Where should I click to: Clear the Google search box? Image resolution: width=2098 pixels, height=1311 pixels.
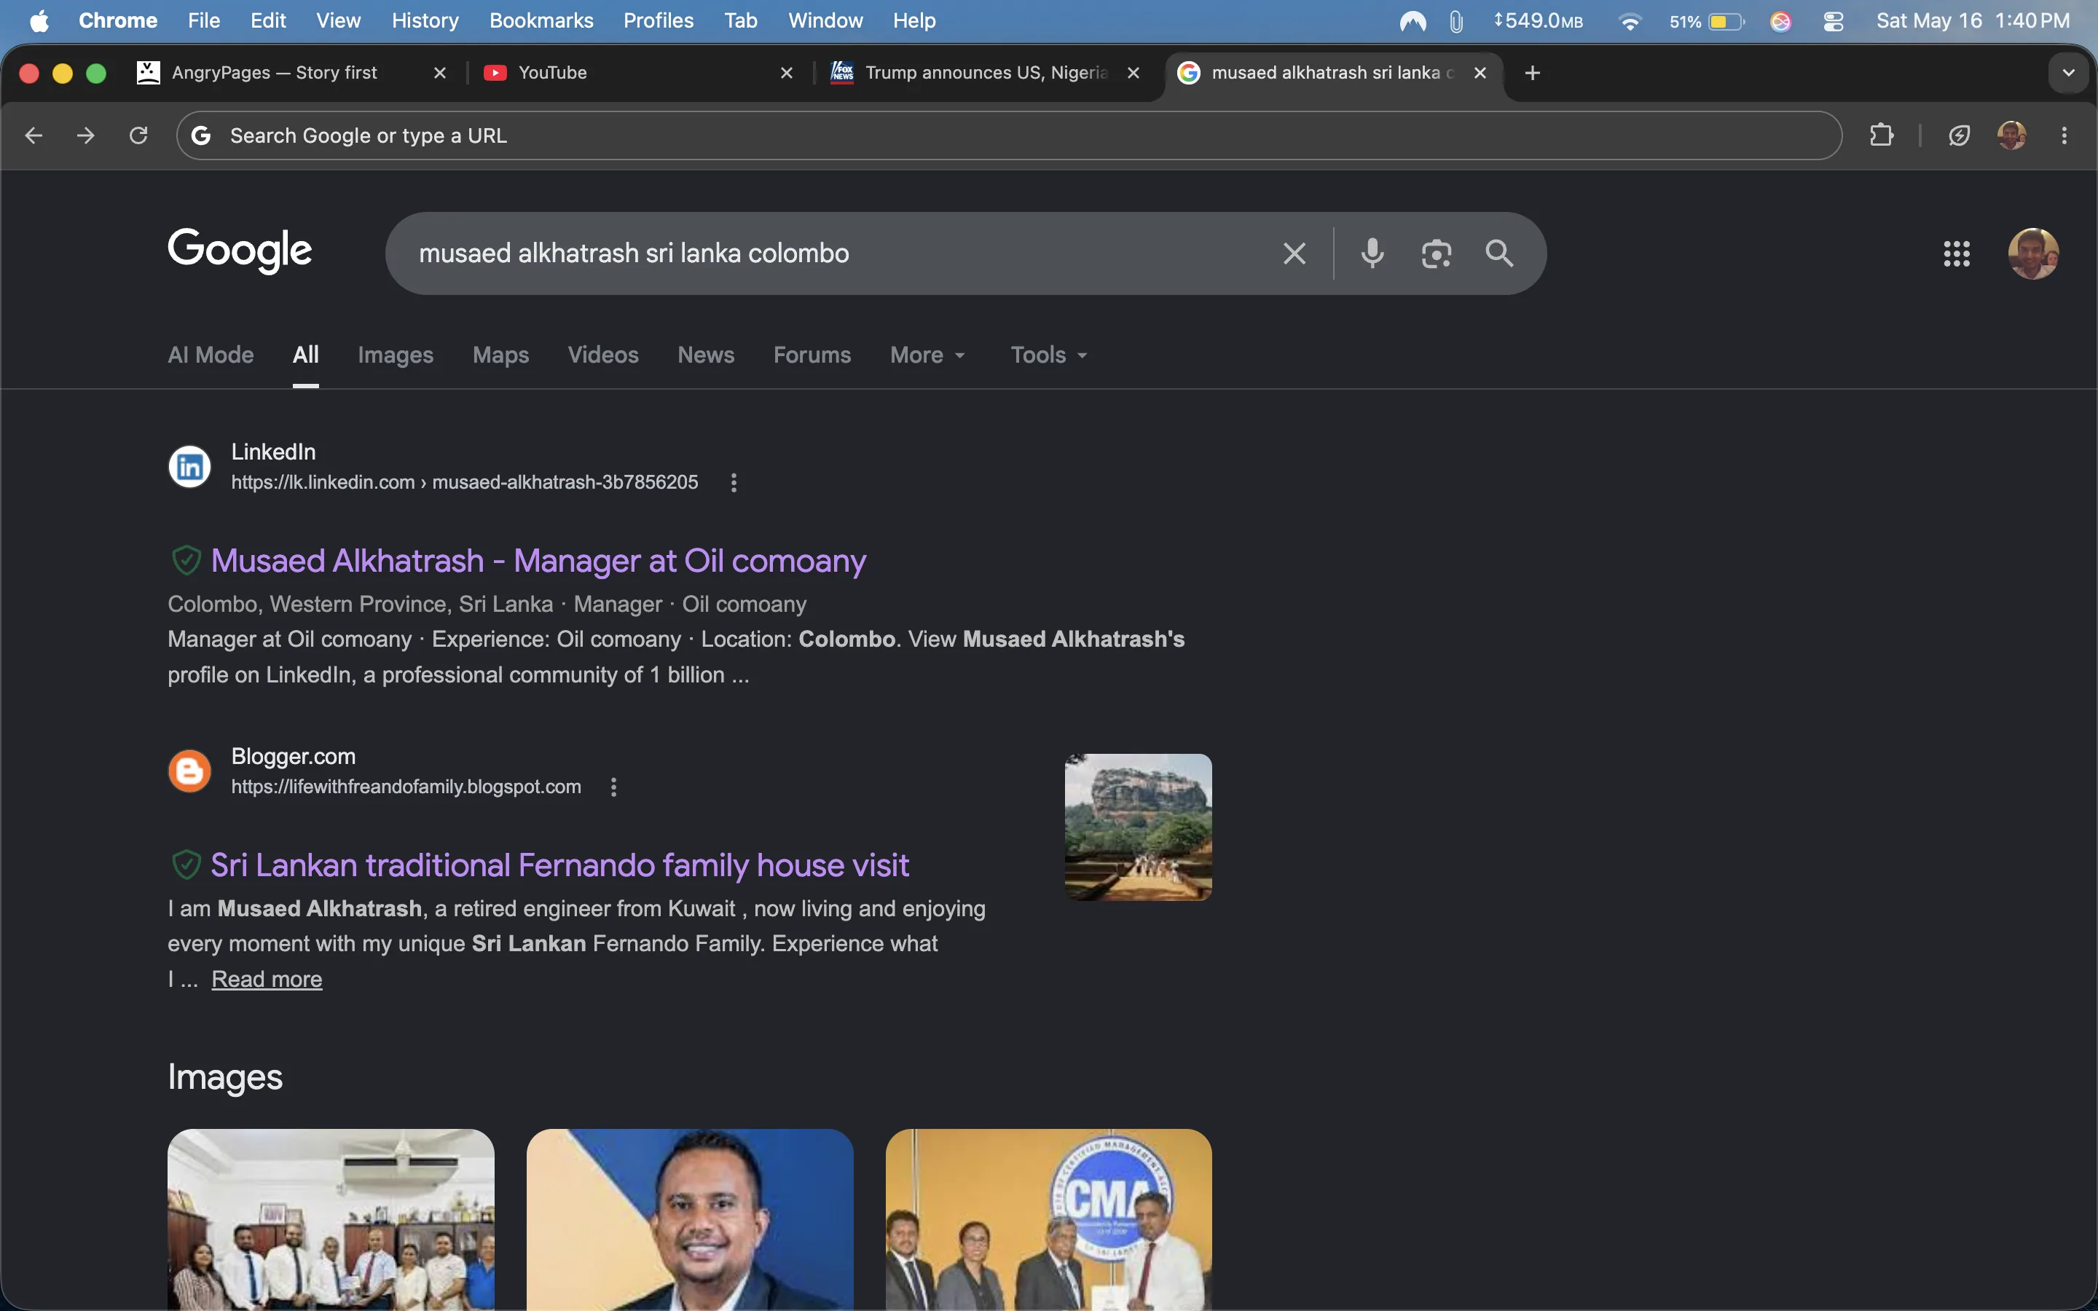click(1294, 254)
